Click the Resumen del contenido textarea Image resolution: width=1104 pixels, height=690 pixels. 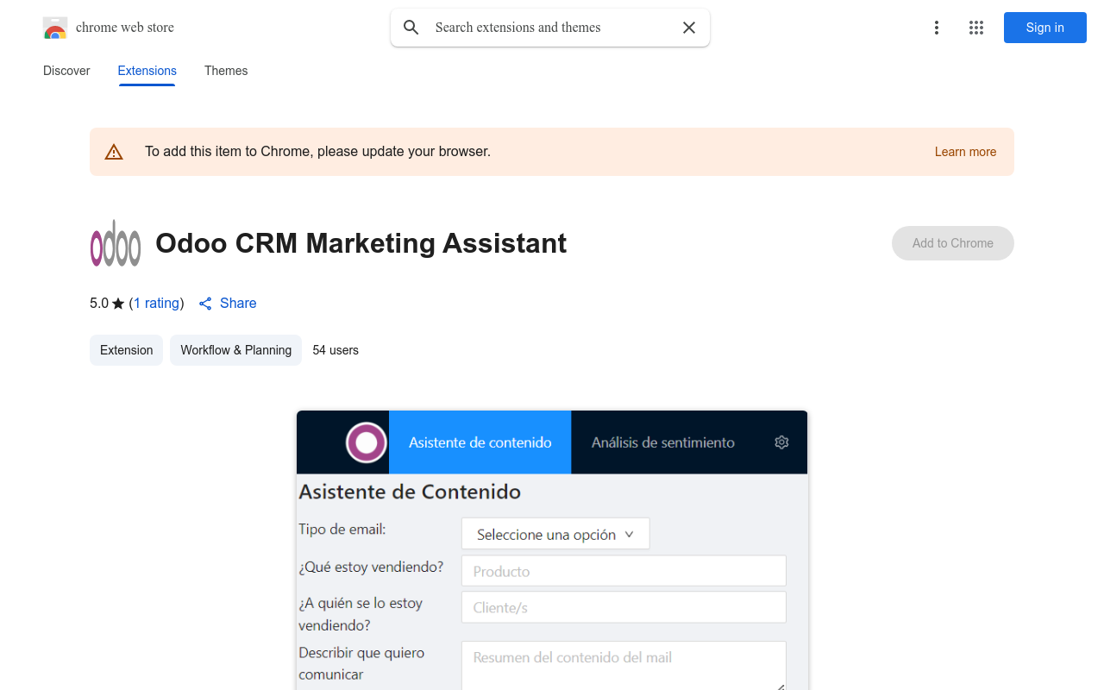click(624, 665)
